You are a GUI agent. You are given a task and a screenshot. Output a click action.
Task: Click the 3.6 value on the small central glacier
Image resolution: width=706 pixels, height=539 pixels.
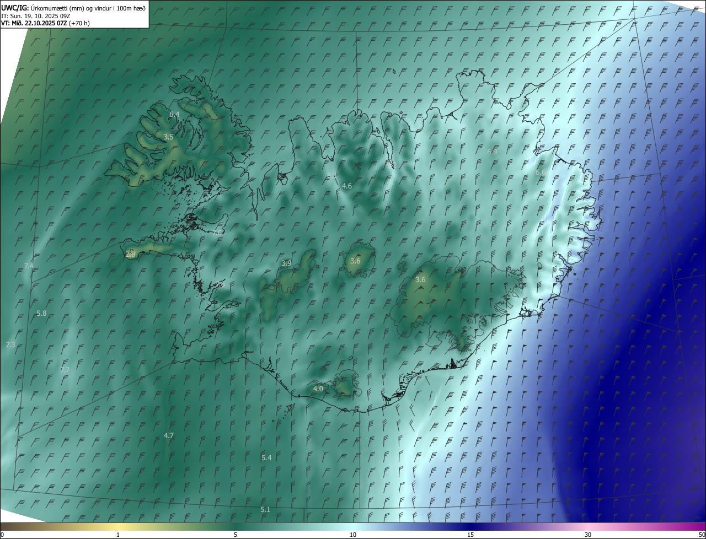(x=355, y=261)
